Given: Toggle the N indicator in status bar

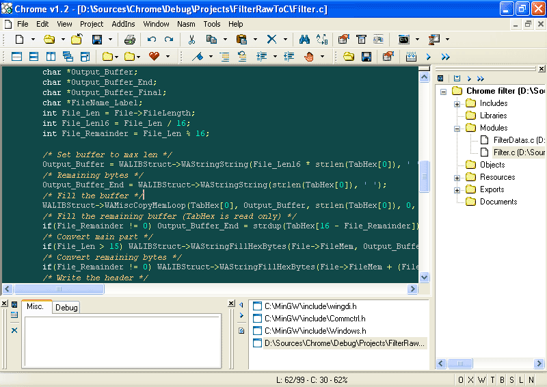Looking at the screenshot, I should 531,380.
